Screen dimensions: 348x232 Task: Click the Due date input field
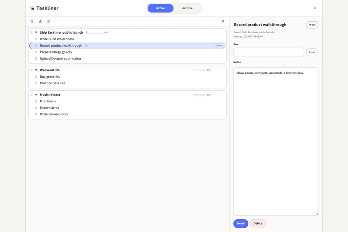(269, 52)
